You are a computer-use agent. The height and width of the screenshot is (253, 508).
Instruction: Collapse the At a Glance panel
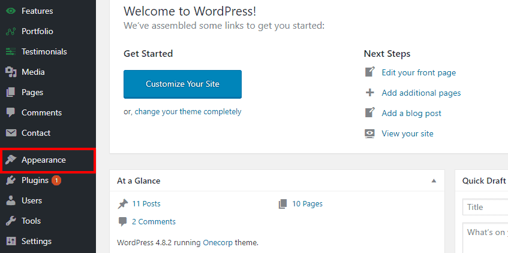(x=434, y=181)
